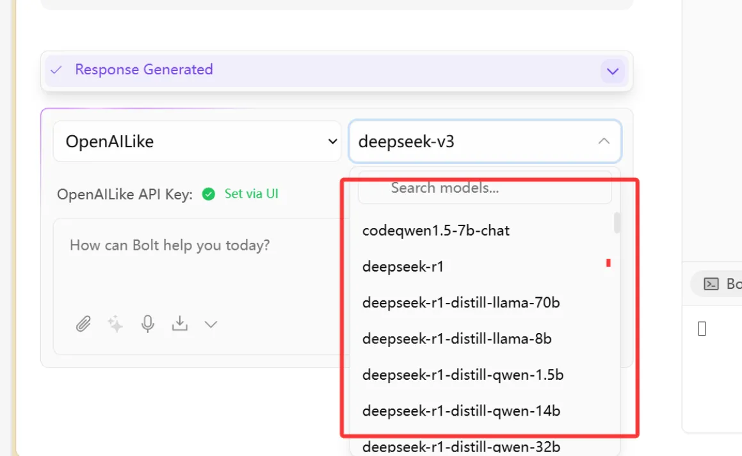Open the OpenAILike provider dropdown
Image resolution: width=742 pixels, height=456 pixels.
(197, 142)
